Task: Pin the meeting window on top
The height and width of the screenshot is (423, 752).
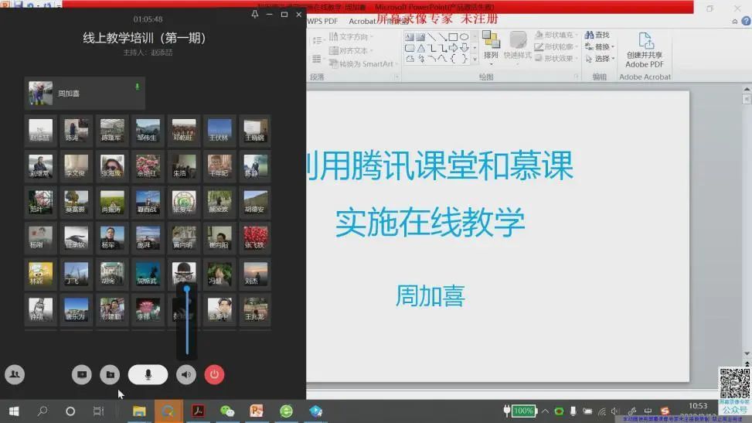Action: tap(255, 15)
